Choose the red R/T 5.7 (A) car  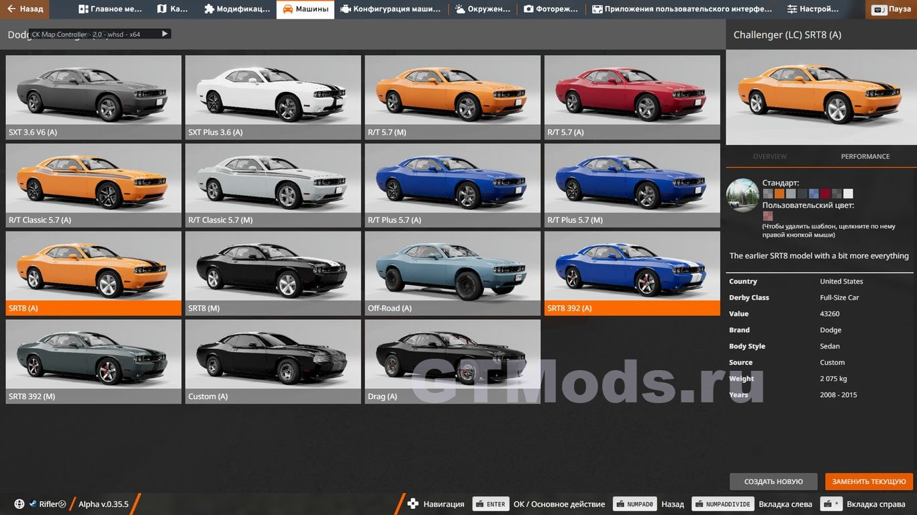point(632,97)
